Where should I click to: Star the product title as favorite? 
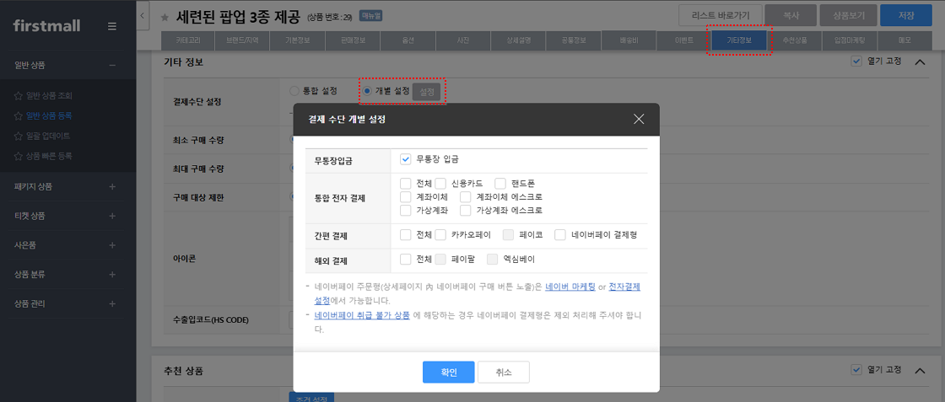point(165,18)
